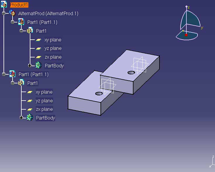Select the lower xy plane label
Screen dimensions: 215x172
(44, 92)
